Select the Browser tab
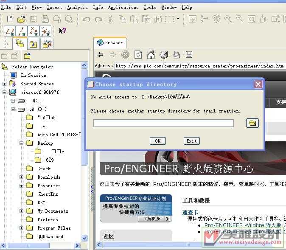This screenshot has width=286, height=250. coord(110,43)
